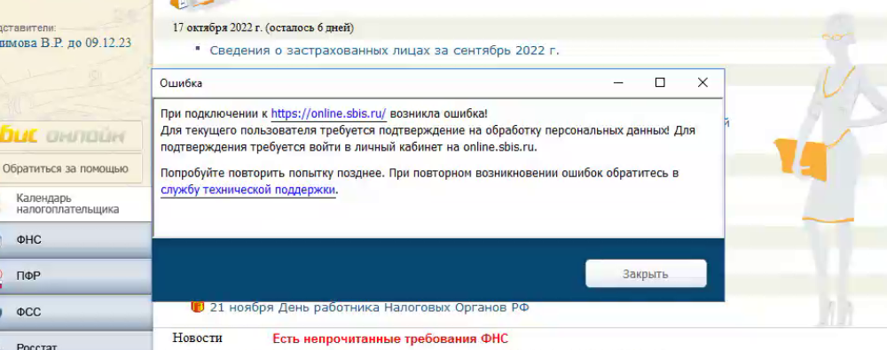Click the gift icon beside 21 ноября
Image resolution: width=887 pixels, height=350 pixels.
[197, 307]
